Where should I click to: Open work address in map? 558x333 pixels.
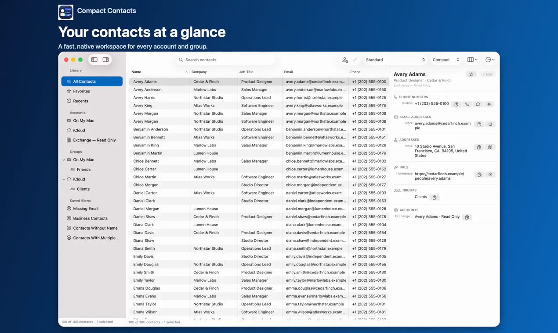click(x=490, y=147)
